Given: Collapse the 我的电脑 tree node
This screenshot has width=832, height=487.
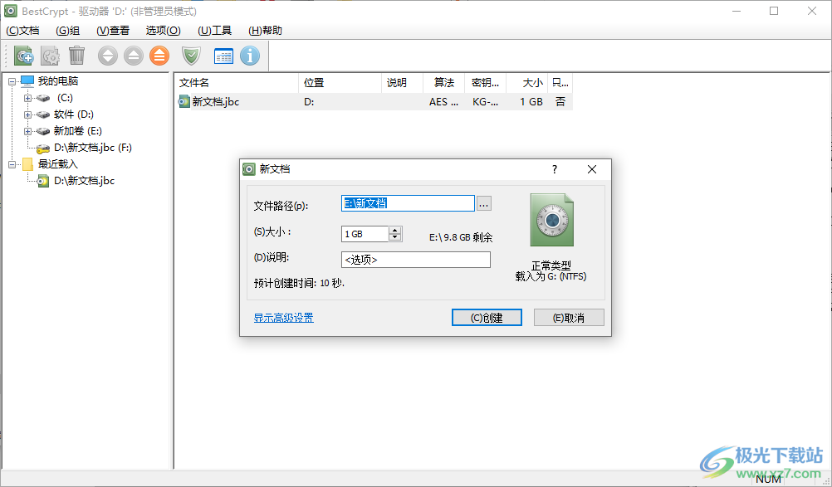Looking at the screenshot, I should 11,81.
